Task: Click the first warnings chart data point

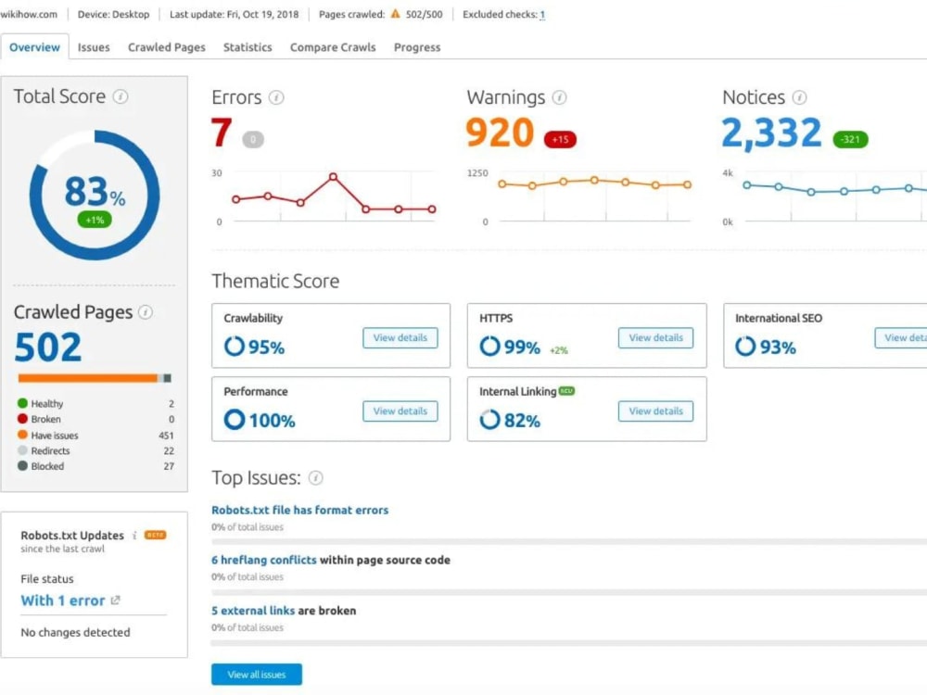Action: pos(502,183)
